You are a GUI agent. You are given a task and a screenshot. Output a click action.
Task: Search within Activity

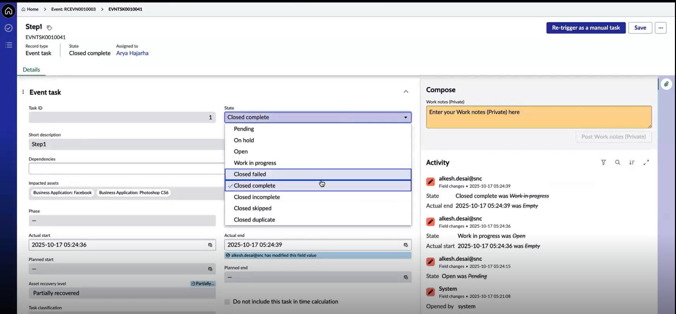click(x=617, y=162)
